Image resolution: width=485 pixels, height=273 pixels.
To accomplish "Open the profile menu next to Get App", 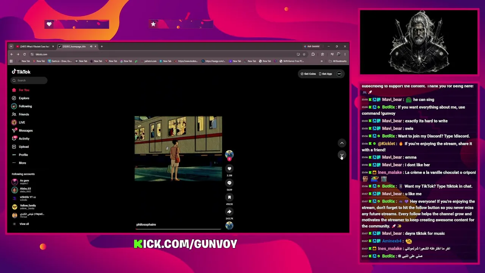I will 339,74.
